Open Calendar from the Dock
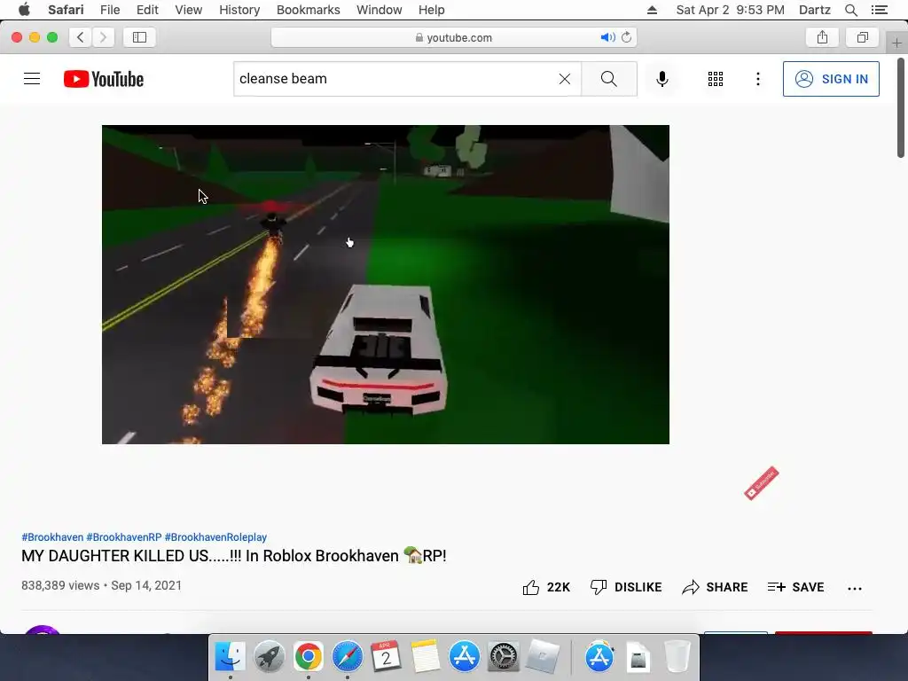The height and width of the screenshot is (681, 908). pos(386,657)
